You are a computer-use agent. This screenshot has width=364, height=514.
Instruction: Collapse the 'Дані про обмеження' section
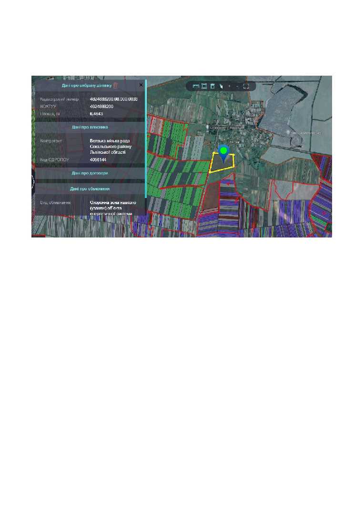[90, 189]
